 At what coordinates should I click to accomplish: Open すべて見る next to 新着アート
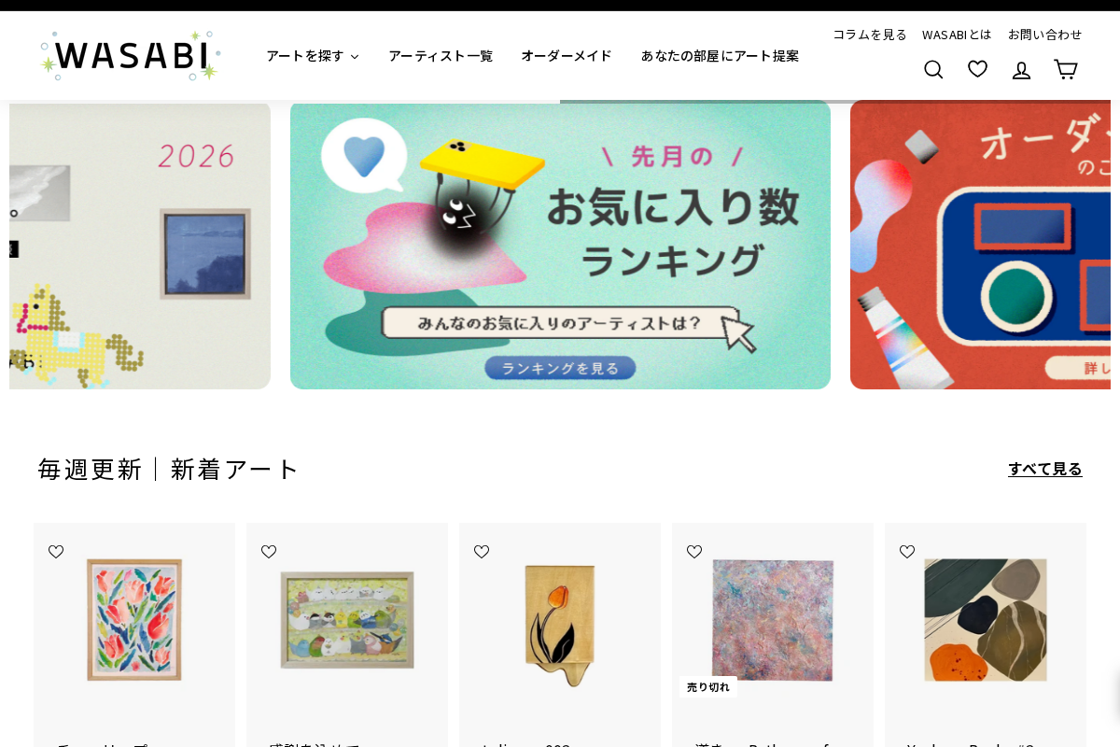[x=1045, y=469]
